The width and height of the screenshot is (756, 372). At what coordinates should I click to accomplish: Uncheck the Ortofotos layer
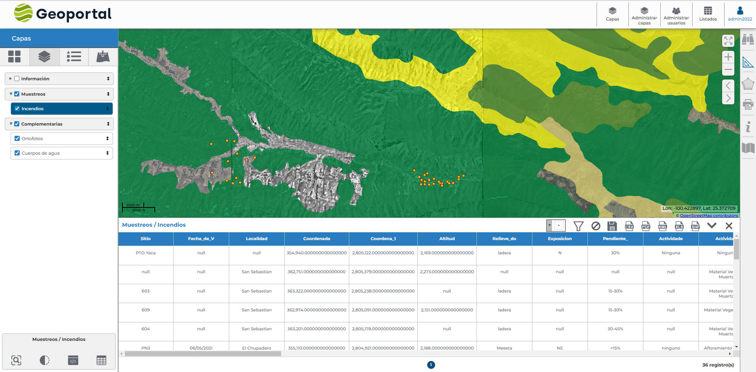point(17,139)
